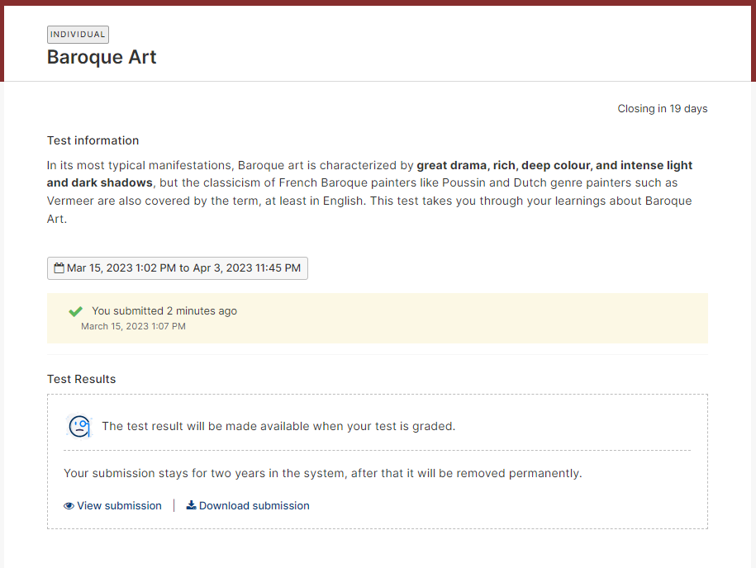Click the Closing in 19 days text
This screenshot has height=568, width=756.
click(663, 108)
